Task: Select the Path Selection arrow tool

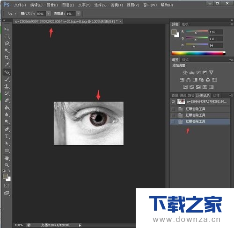Action: pyautogui.click(x=7, y=143)
